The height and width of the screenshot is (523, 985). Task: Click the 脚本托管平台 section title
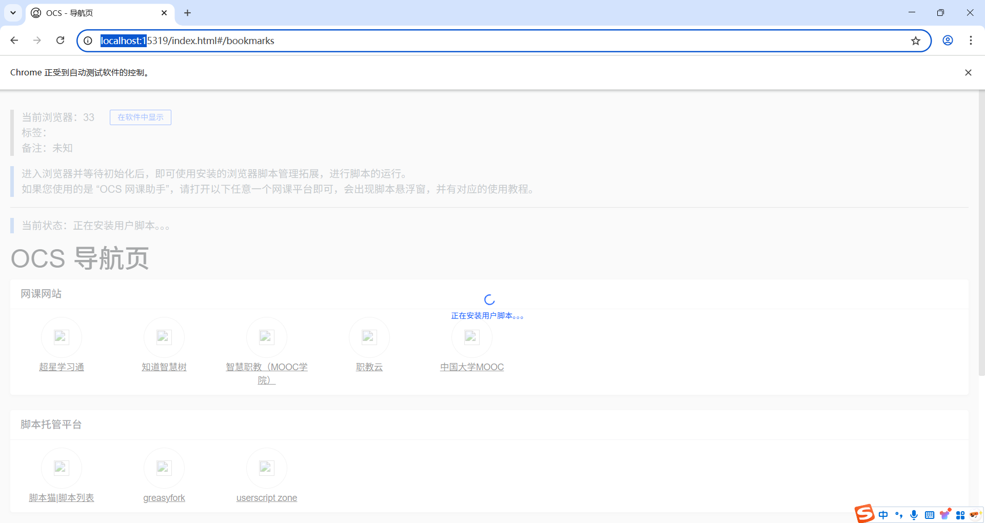tap(51, 425)
